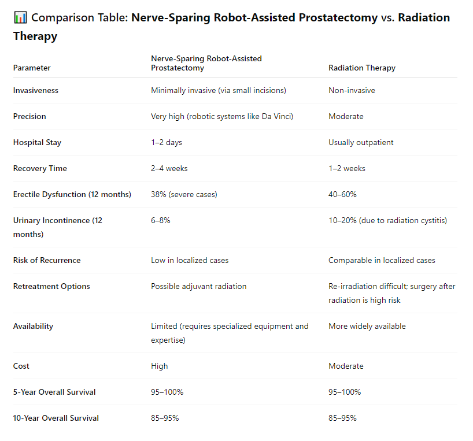Image resolution: width=473 pixels, height=441 pixels.
Task: Click the More widely available cell
Action: (x=367, y=326)
